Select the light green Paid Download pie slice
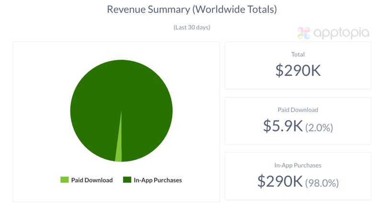Screen dimensions: 383x210 (119, 153)
